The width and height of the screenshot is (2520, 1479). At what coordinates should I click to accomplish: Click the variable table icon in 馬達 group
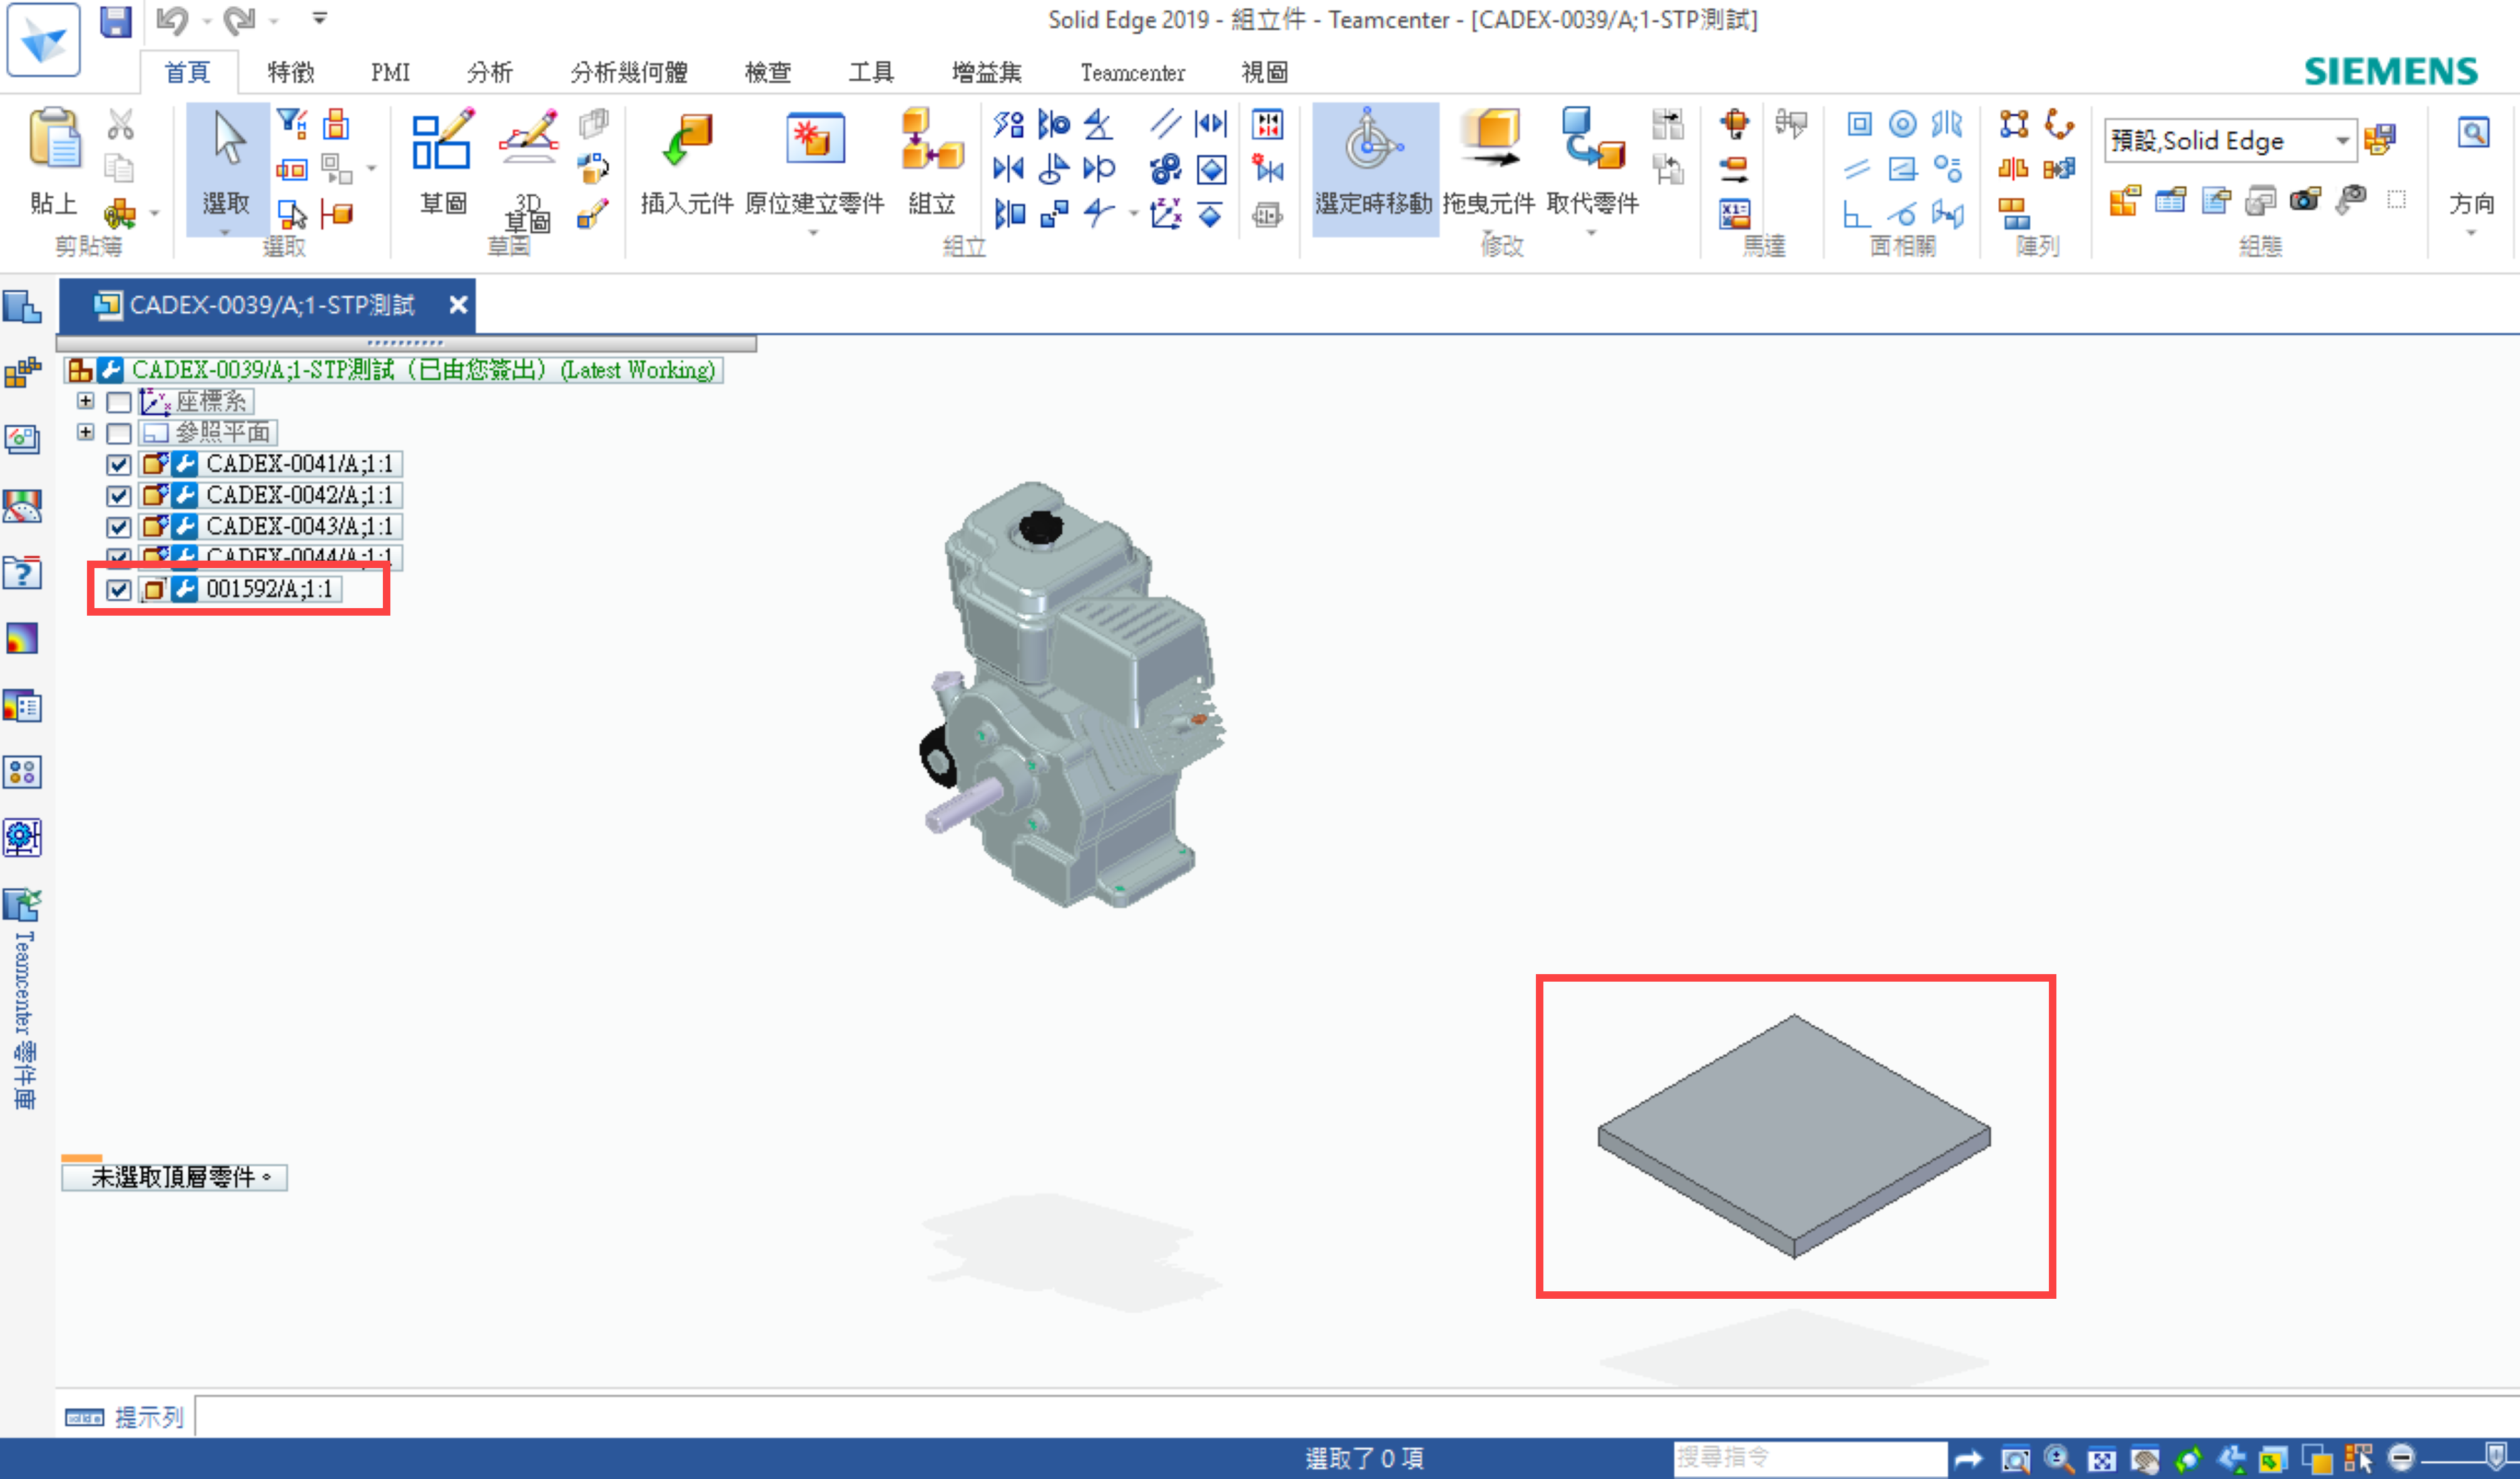click(1734, 214)
